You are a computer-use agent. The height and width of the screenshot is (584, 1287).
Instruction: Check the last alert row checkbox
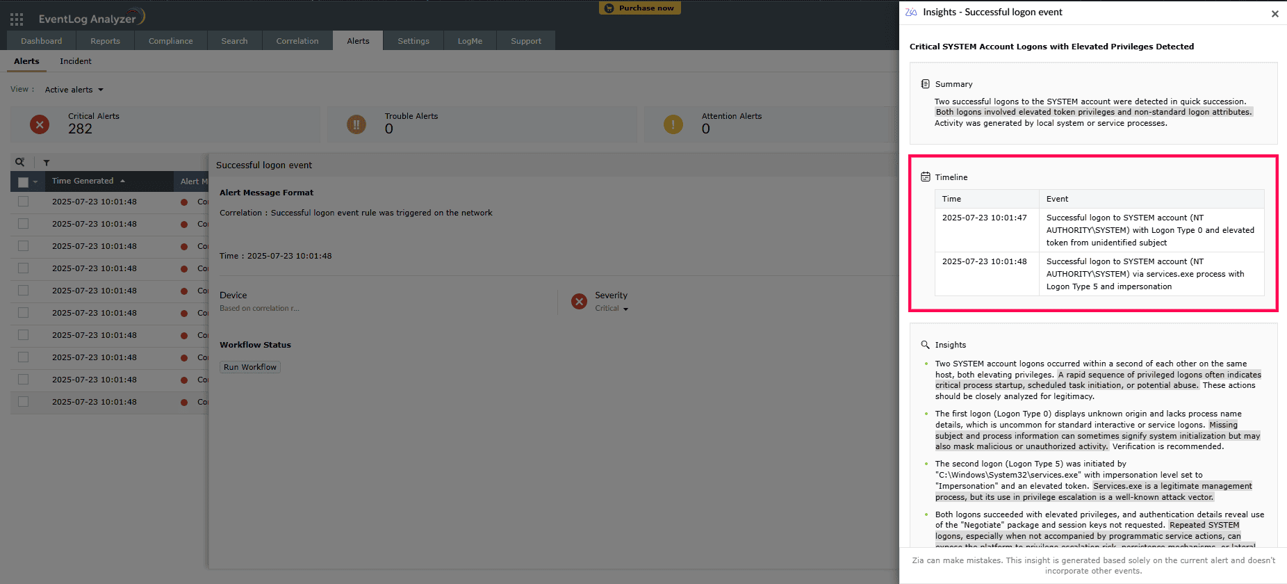[x=23, y=402]
